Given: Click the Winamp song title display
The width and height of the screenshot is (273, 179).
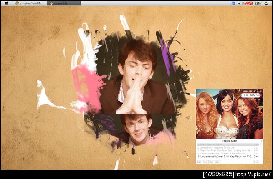Looking at the screenshot, I should [x=251, y=95].
